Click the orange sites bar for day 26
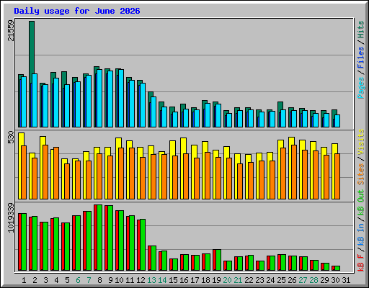 [294, 172]
